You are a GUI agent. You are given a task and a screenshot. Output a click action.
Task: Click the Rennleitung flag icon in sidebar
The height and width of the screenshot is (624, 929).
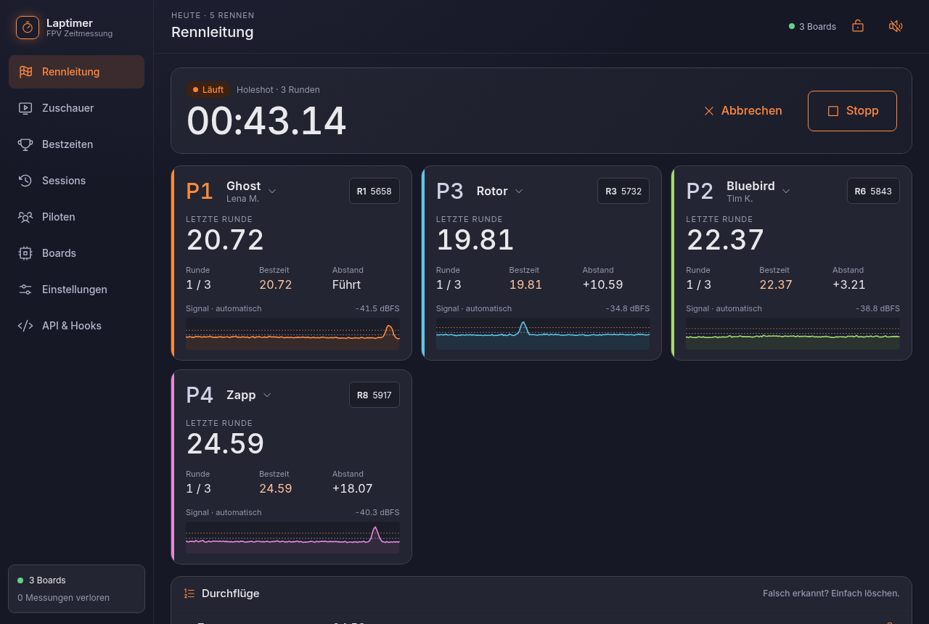[25, 72]
